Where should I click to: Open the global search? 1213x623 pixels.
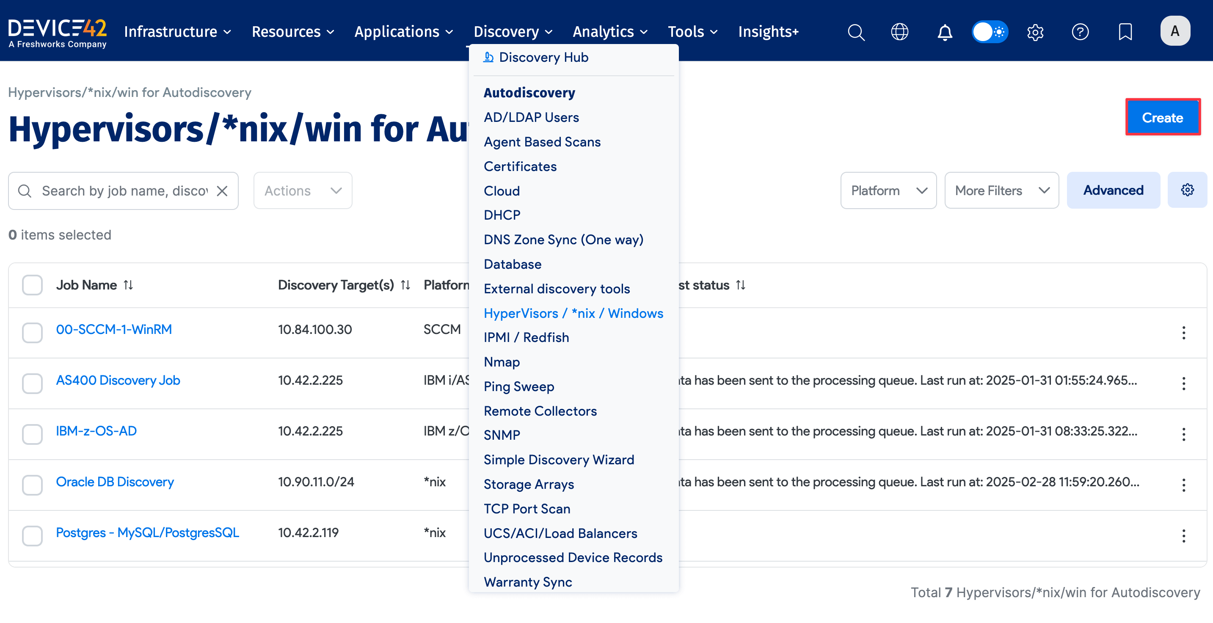(856, 32)
